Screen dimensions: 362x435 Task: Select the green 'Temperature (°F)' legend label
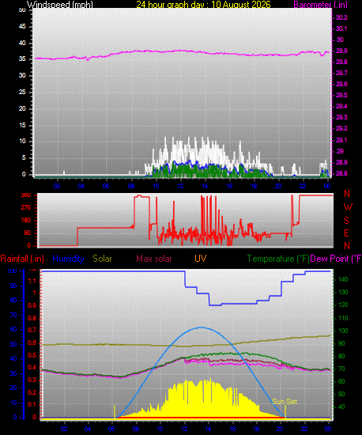[278, 259]
